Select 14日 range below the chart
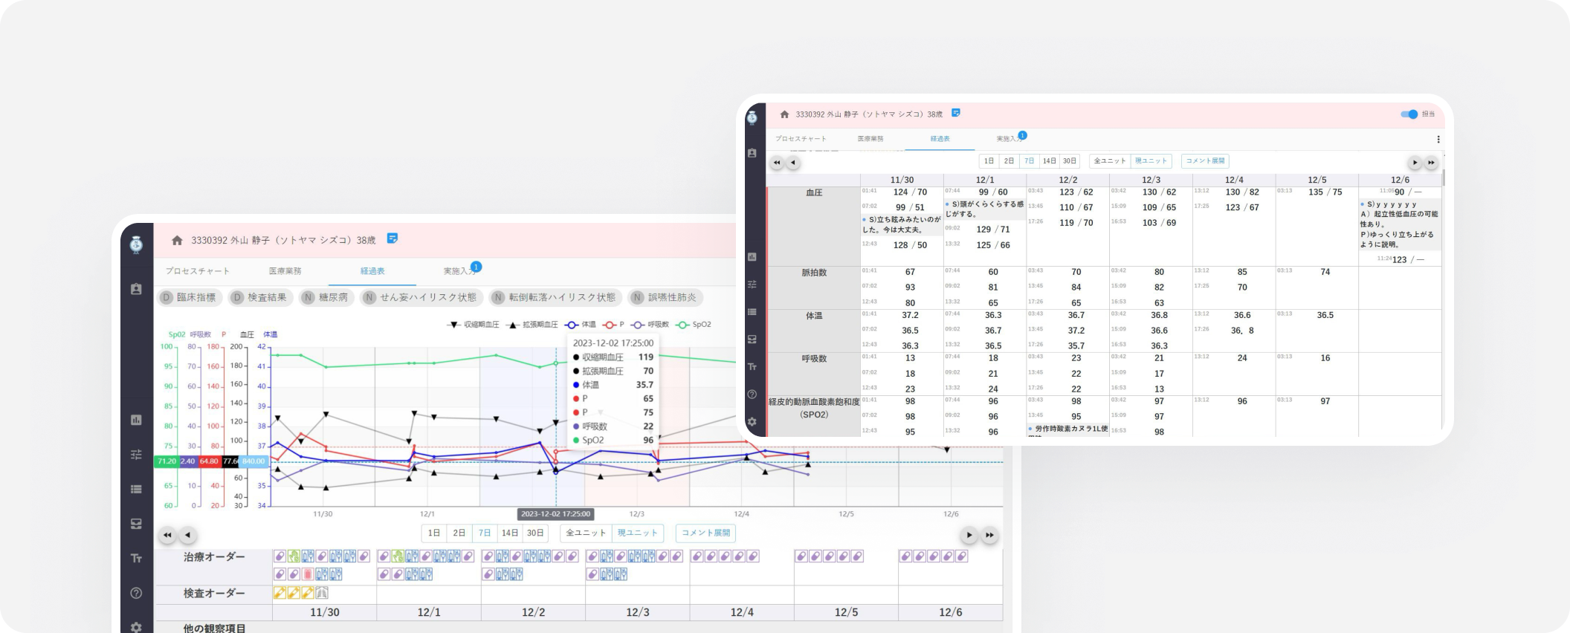The height and width of the screenshot is (633, 1570). (x=510, y=533)
